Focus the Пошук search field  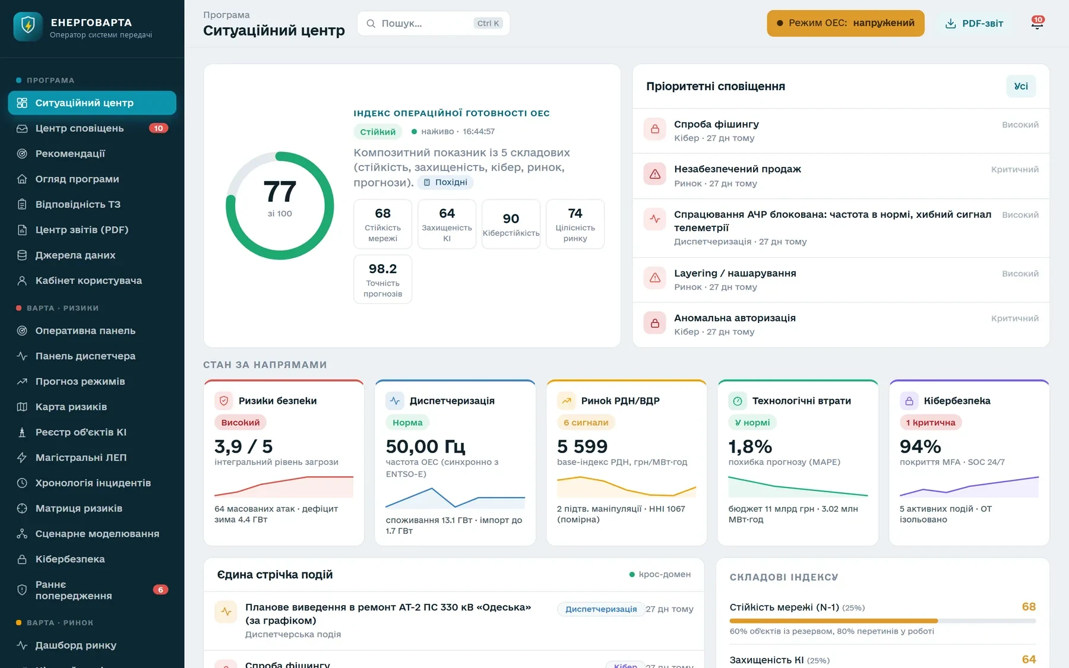(434, 23)
